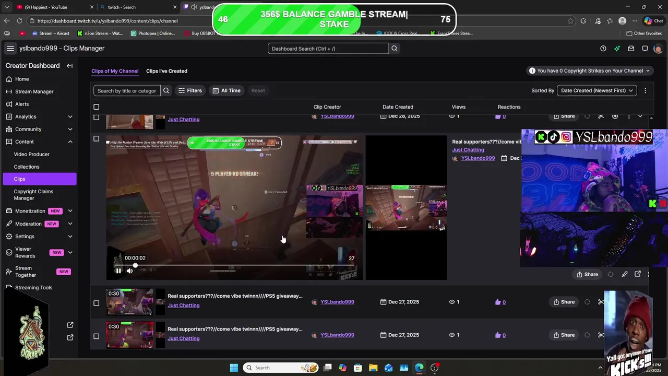Go back in the browser
This screenshot has width=668, height=376.
point(6,21)
